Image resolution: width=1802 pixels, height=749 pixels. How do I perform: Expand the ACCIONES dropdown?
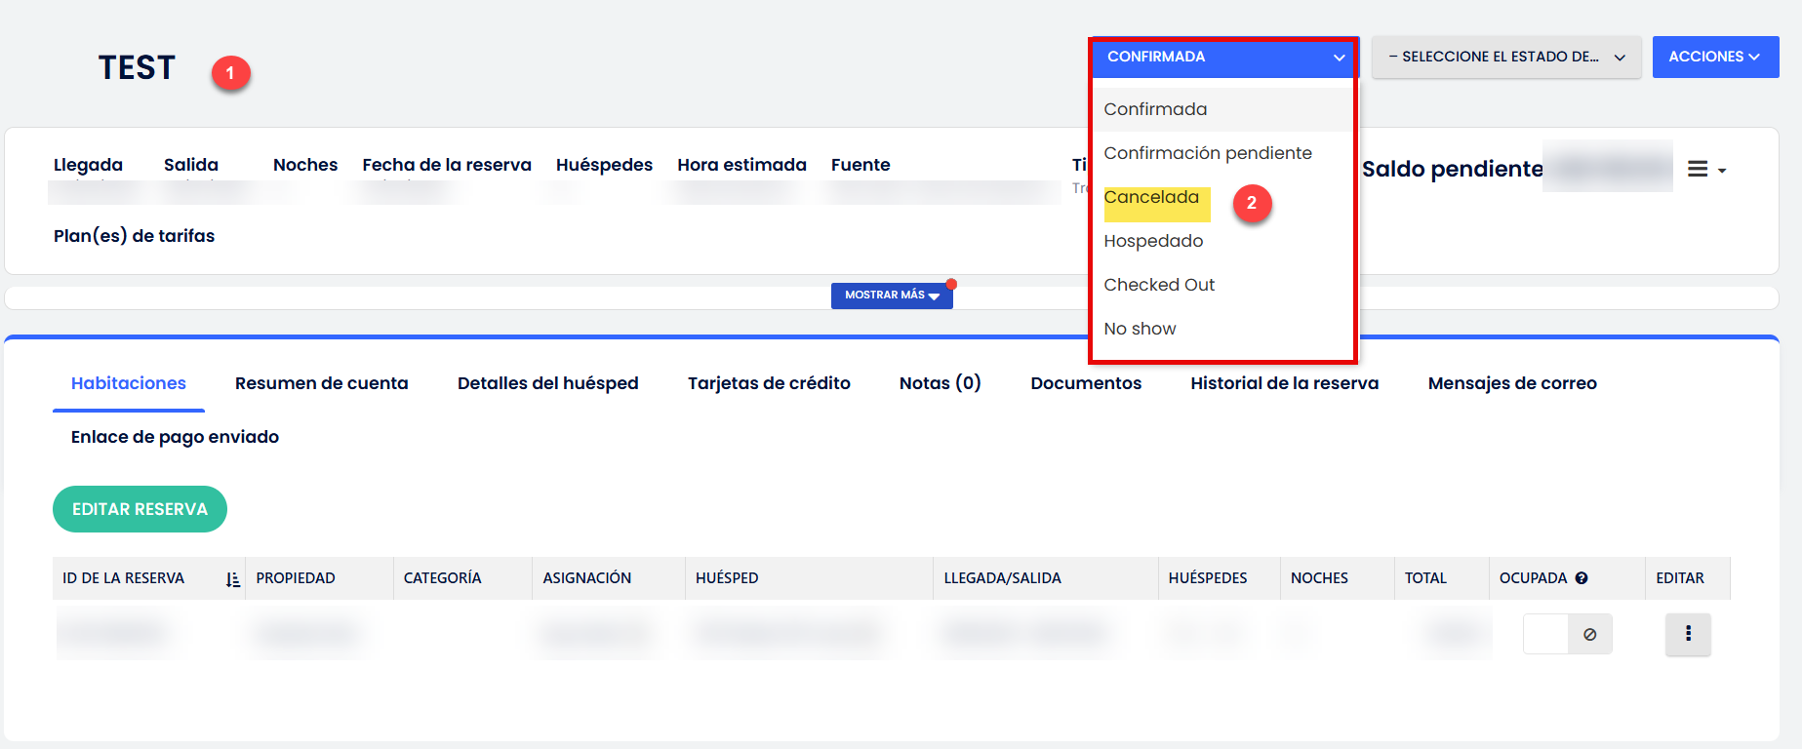tap(1714, 58)
